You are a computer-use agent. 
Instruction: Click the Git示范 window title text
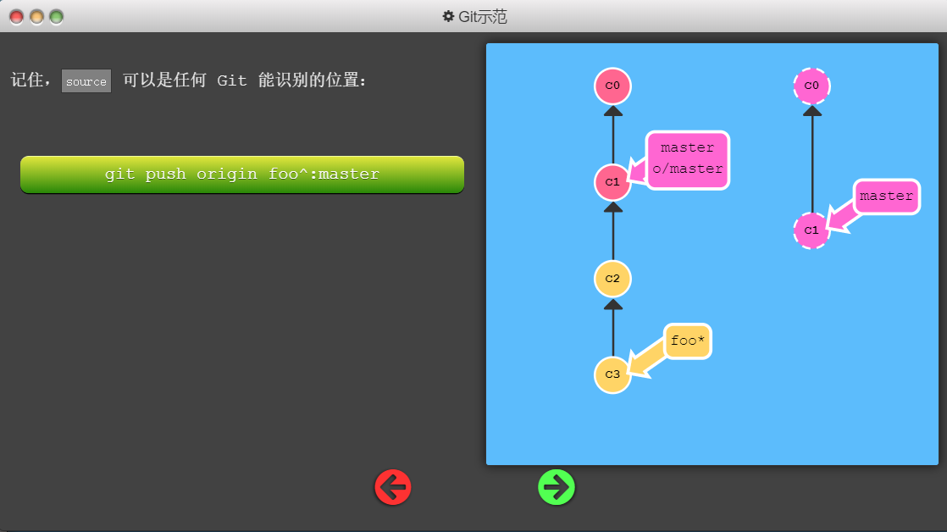[x=483, y=16]
